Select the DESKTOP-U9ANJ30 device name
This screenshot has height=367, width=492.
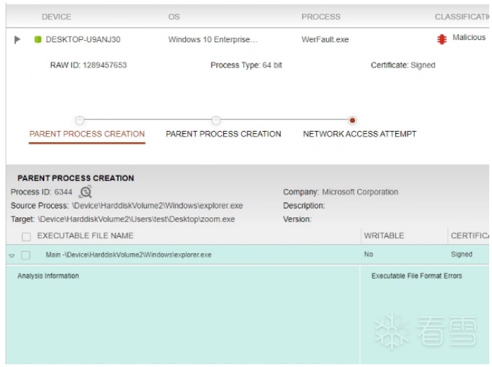pos(83,39)
